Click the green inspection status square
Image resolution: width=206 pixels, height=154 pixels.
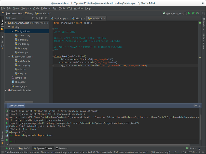coord(200,23)
